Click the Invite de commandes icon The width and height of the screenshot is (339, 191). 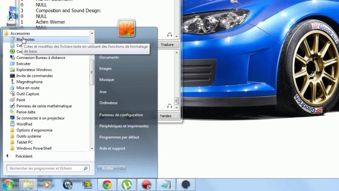click(12, 76)
